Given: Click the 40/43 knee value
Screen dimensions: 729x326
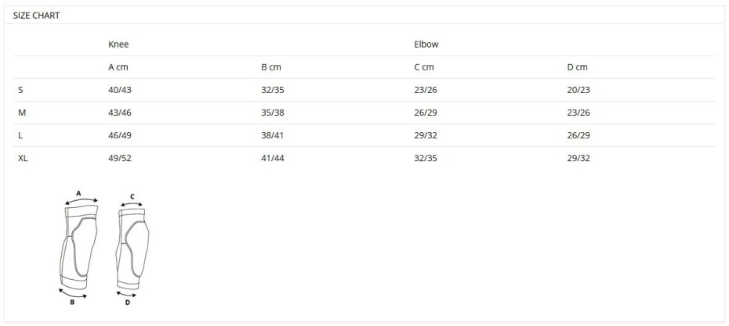Looking at the screenshot, I should [120, 90].
